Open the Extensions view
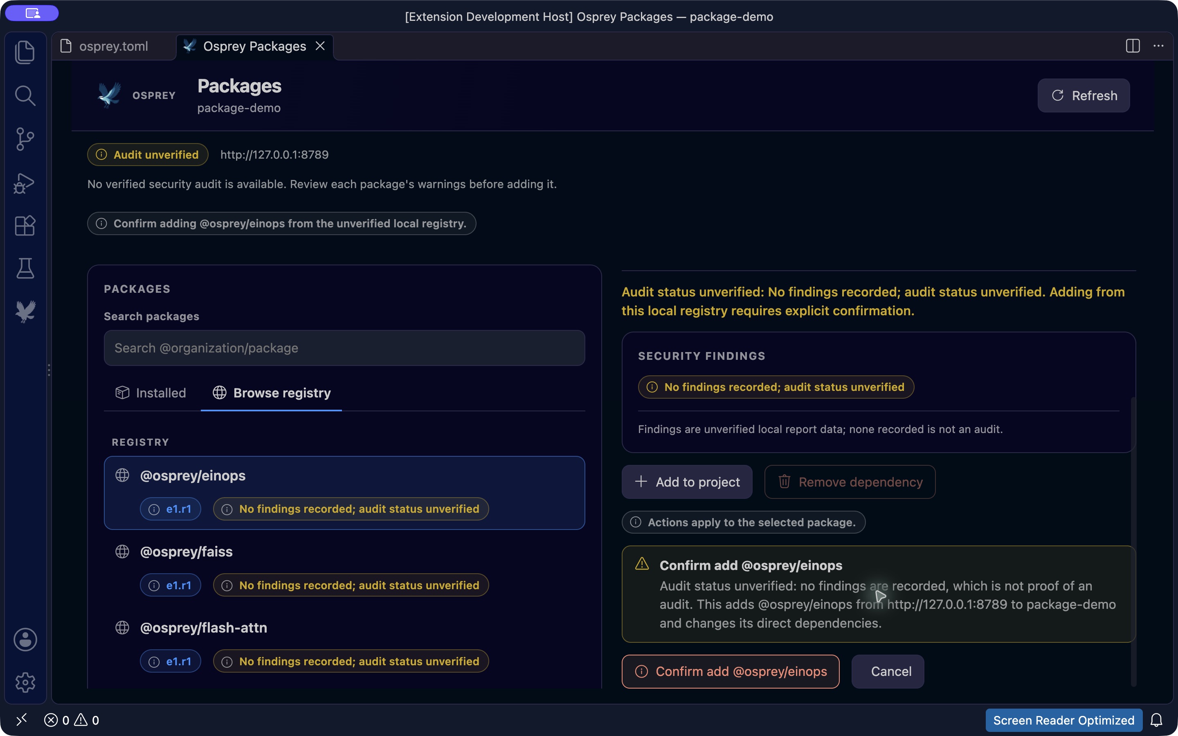The height and width of the screenshot is (736, 1178). (25, 225)
